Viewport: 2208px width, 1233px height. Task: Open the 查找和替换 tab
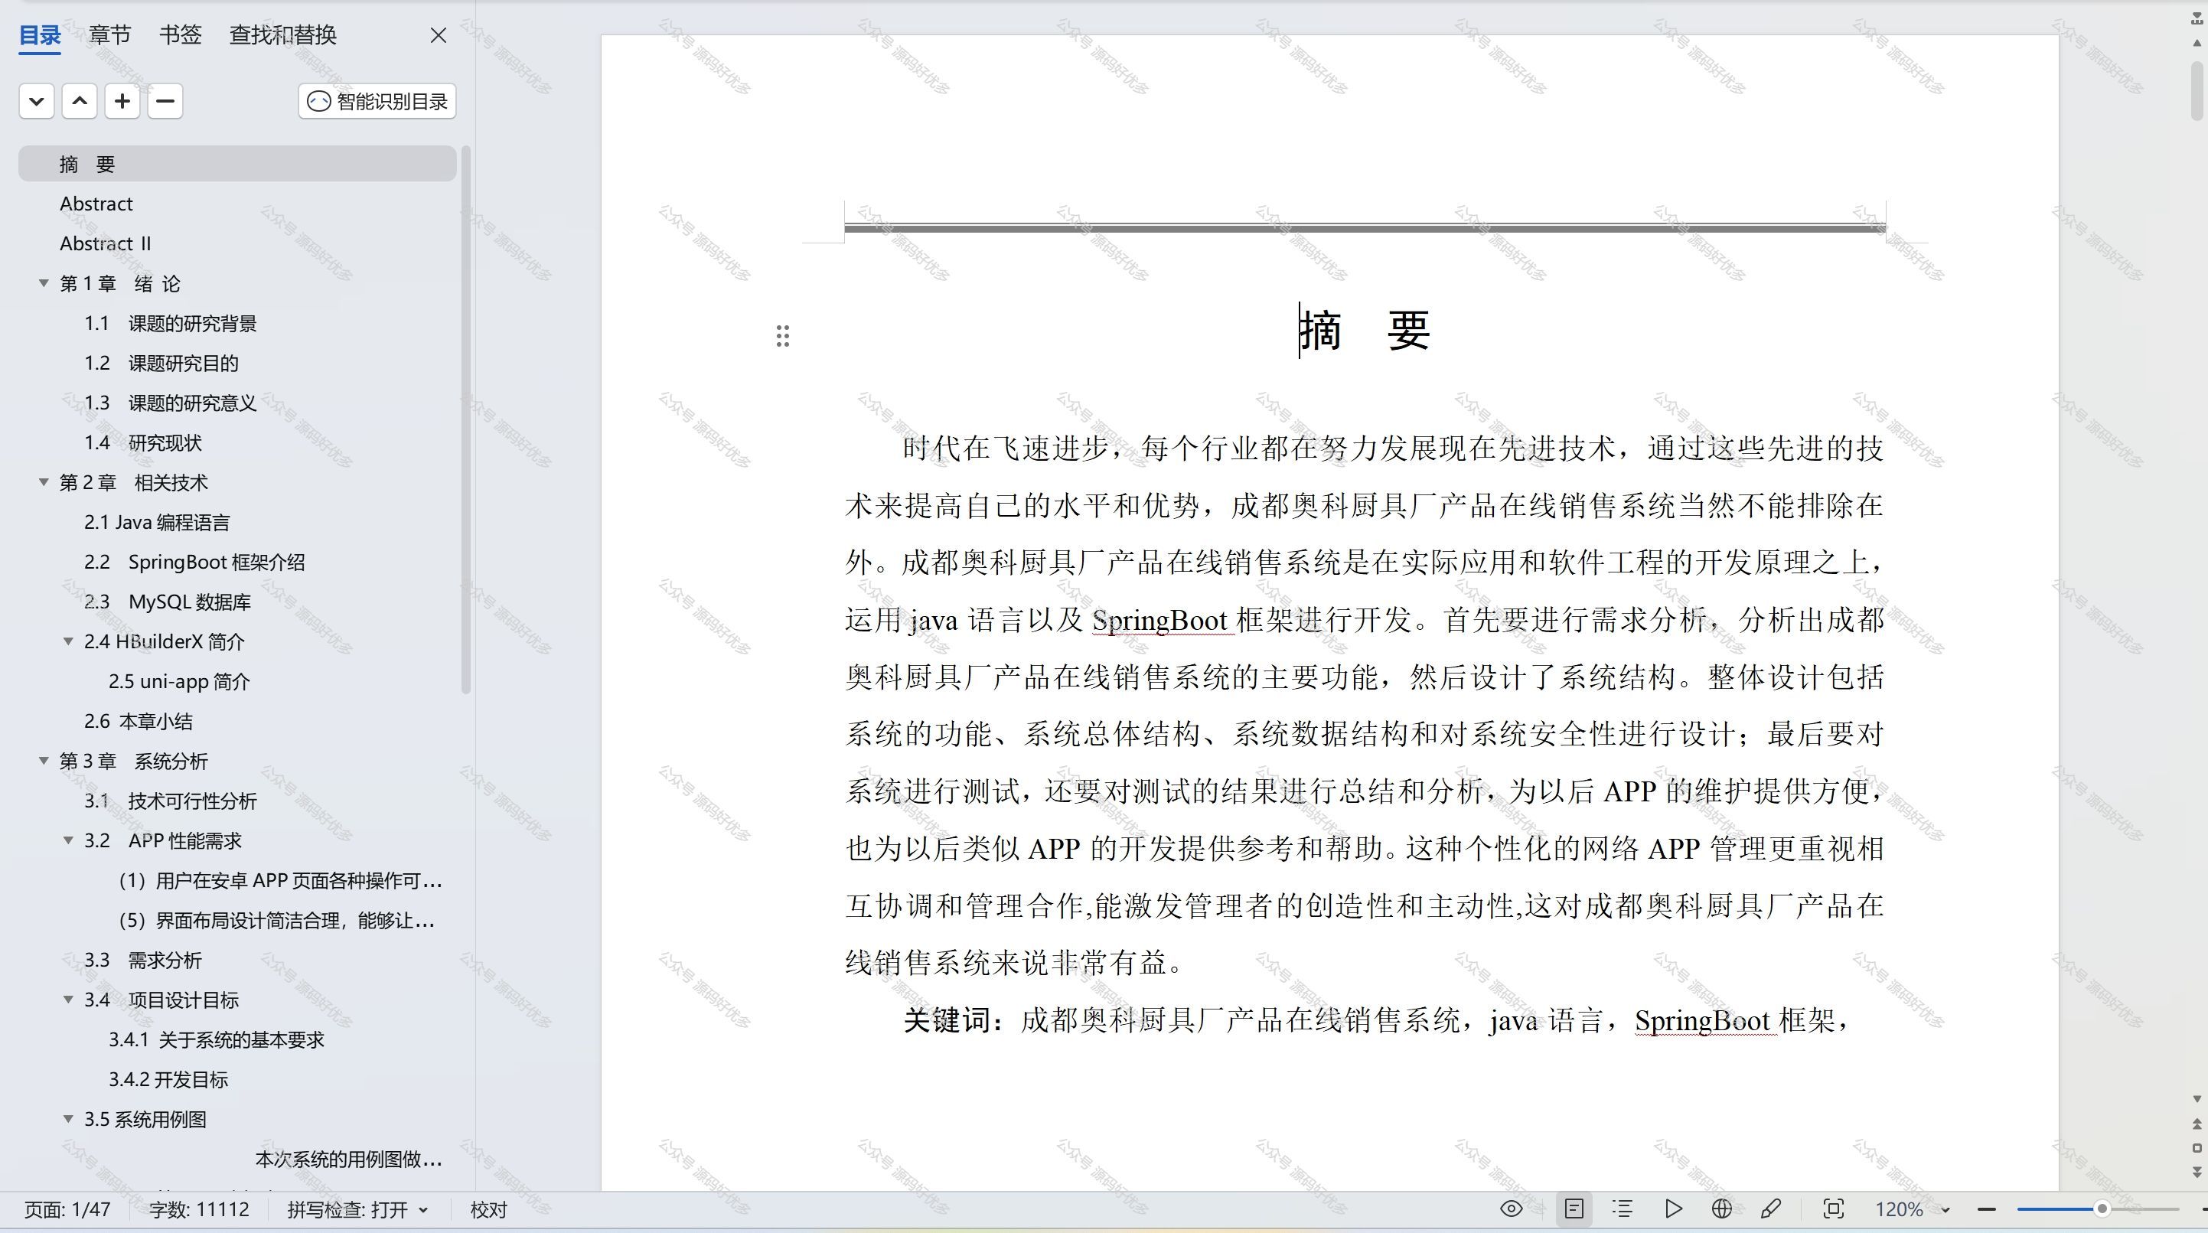tap(283, 35)
